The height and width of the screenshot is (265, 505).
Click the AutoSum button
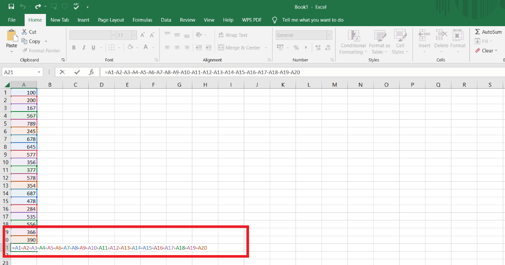tap(488, 32)
